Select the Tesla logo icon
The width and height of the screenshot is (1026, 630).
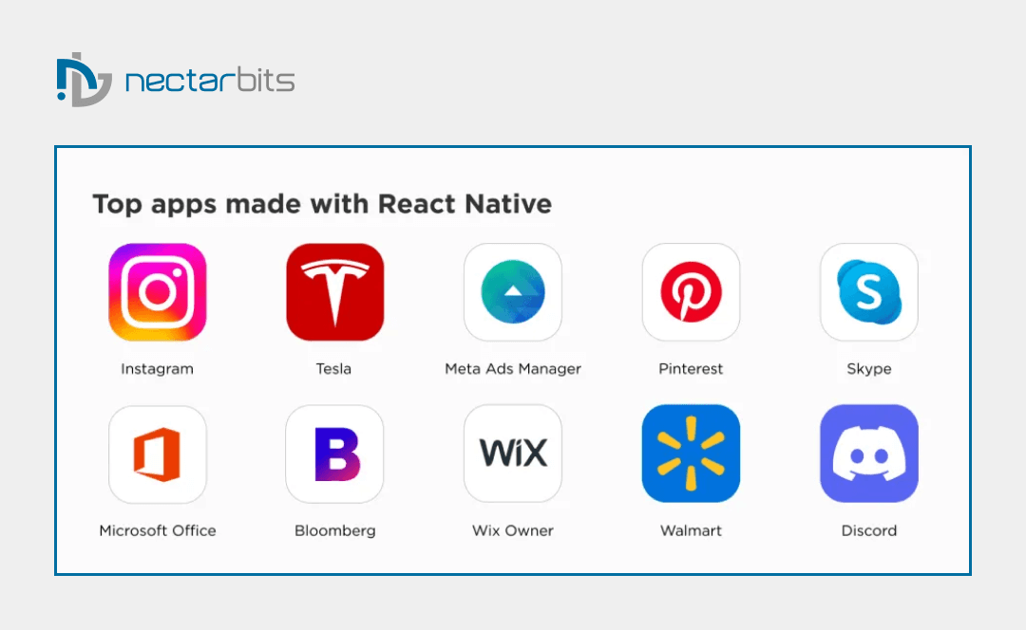click(x=334, y=292)
